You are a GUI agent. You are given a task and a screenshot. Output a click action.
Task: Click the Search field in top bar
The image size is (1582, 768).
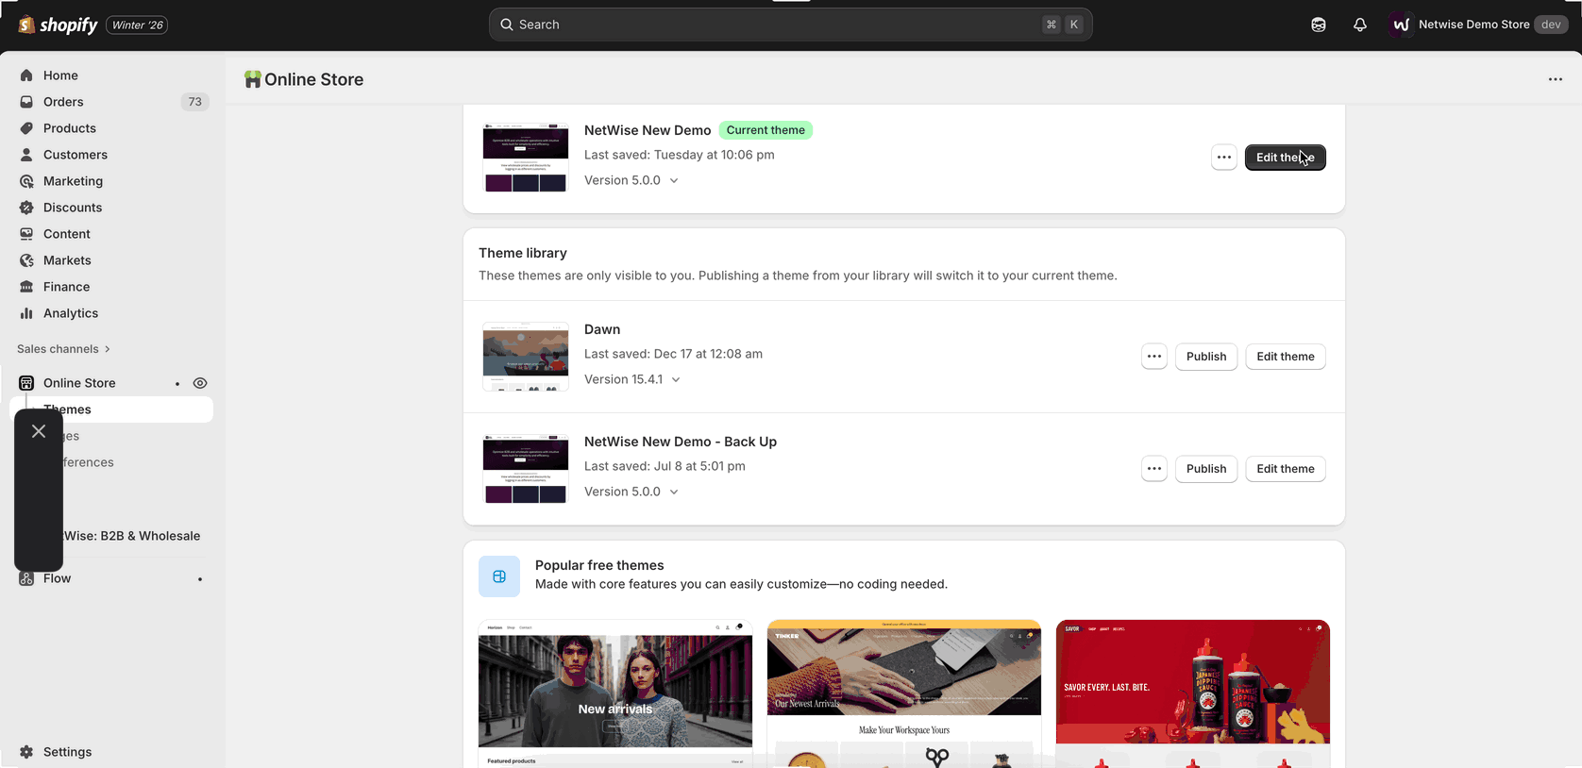pyautogui.click(x=790, y=25)
